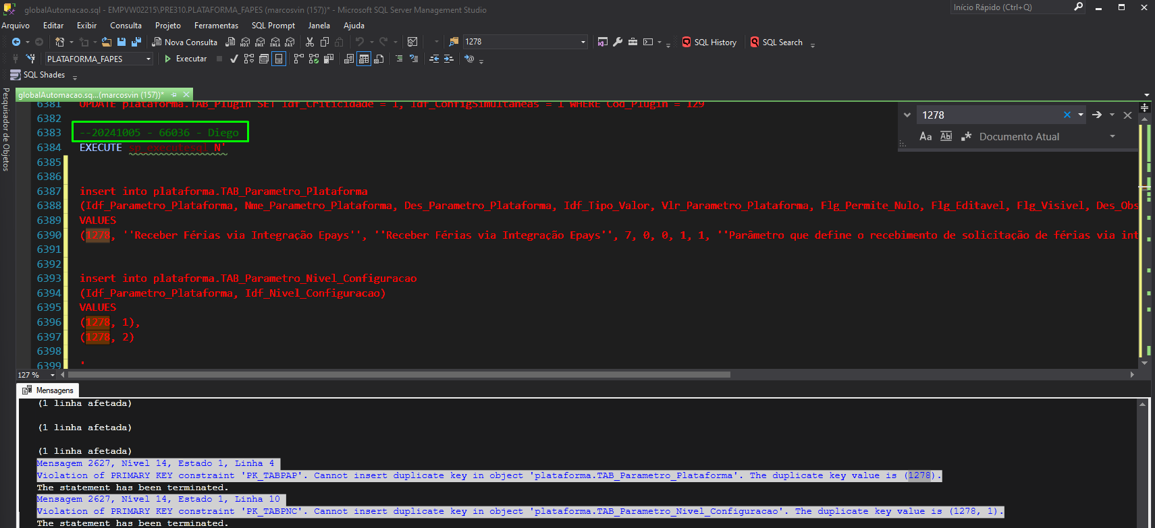Click Find Next arrow
The width and height of the screenshot is (1155, 528).
(1097, 115)
